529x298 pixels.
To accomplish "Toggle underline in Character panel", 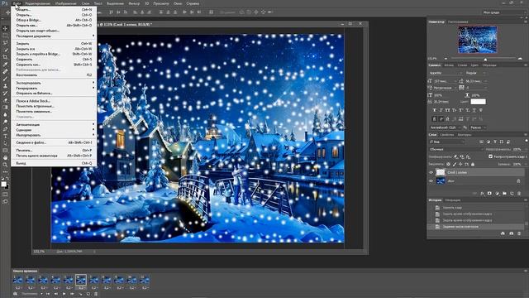I will point(474,110).
